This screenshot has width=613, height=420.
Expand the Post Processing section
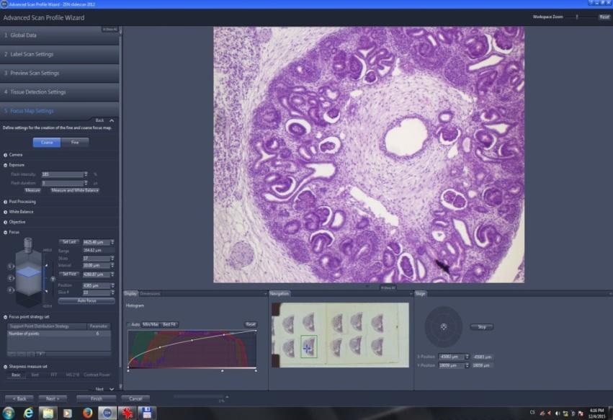coord(6,202)
